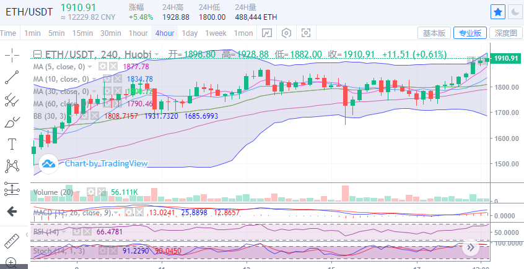Open settings for MA (5, close, 0)
The image size is (524, 269).
point(103,67)
